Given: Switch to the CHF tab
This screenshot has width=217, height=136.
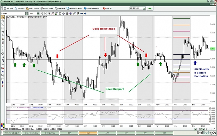Looking at the screenshot, I should pyautogui.click(x=126, y=133).
